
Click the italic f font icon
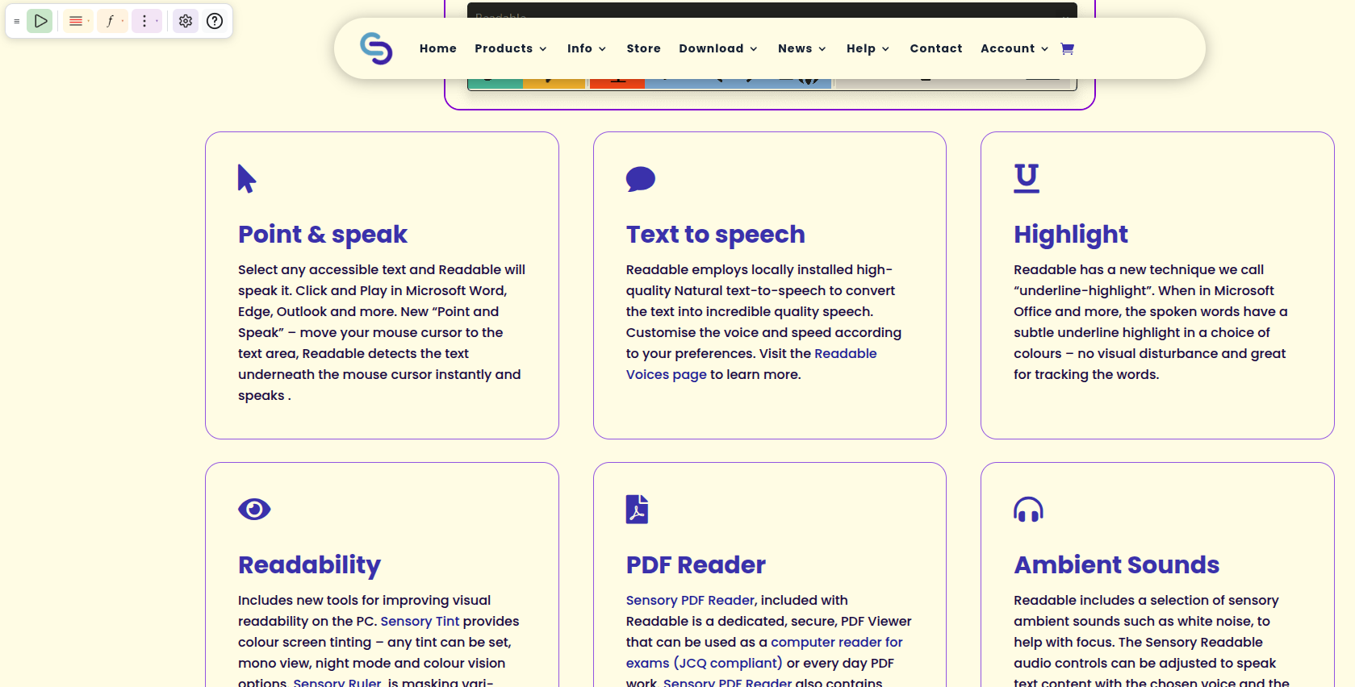(x=110, y=21)
